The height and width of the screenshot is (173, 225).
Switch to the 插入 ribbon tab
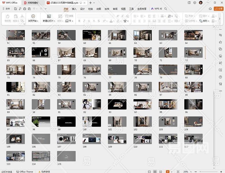click(x=74, y=9)
